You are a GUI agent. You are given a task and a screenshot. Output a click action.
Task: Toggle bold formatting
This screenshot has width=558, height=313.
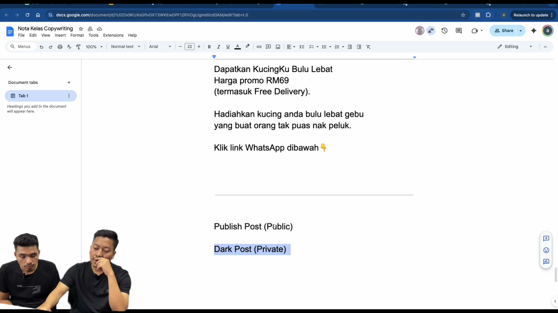(209, 47)
